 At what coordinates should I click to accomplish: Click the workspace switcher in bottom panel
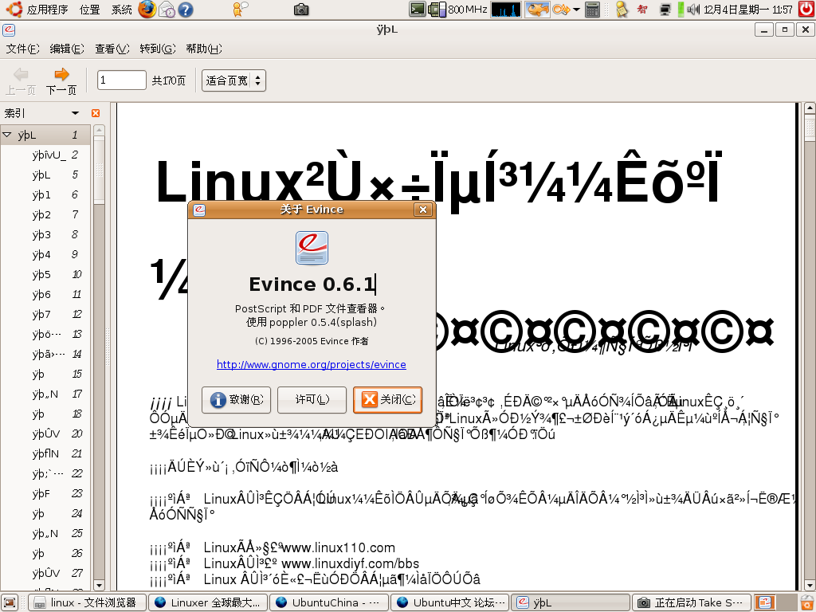pos(775,602)
